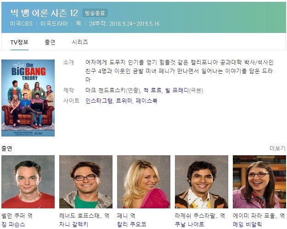Click 더보기 to see more cast
Image resolution: width=287 pixels, height=229 pixels.
pyautogui.click(x=277, y=148)
